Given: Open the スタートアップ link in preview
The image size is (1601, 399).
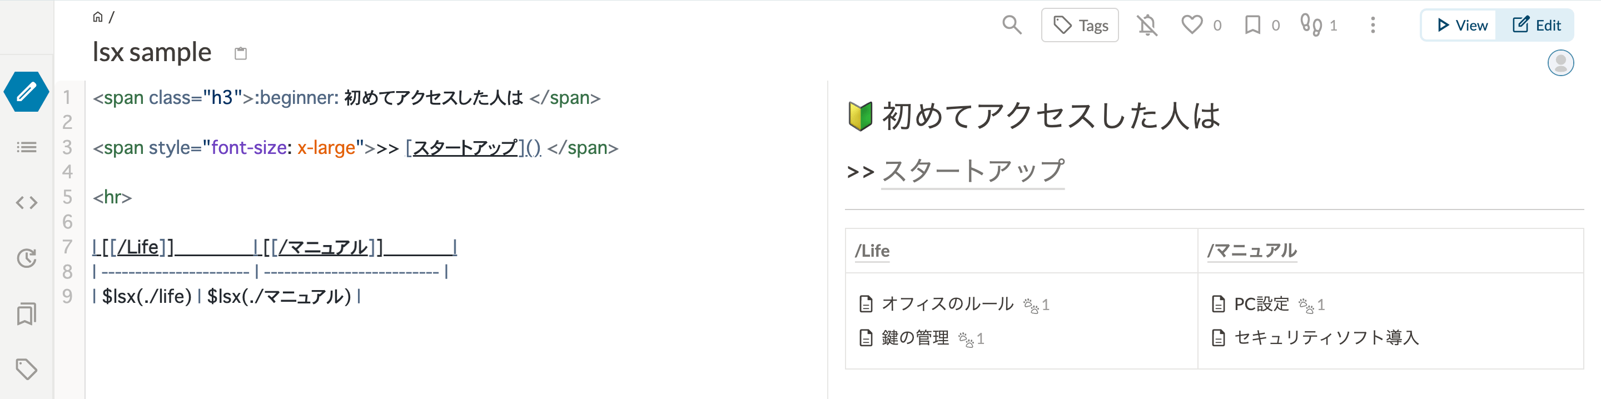Looking at the screenshot, I should point(973,171).
